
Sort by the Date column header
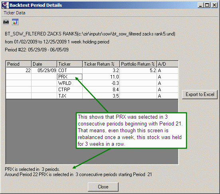[44, 64]
